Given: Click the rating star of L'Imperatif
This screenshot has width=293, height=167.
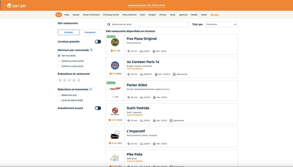Looking at the screenshot, I should click(x=110, y=143).
